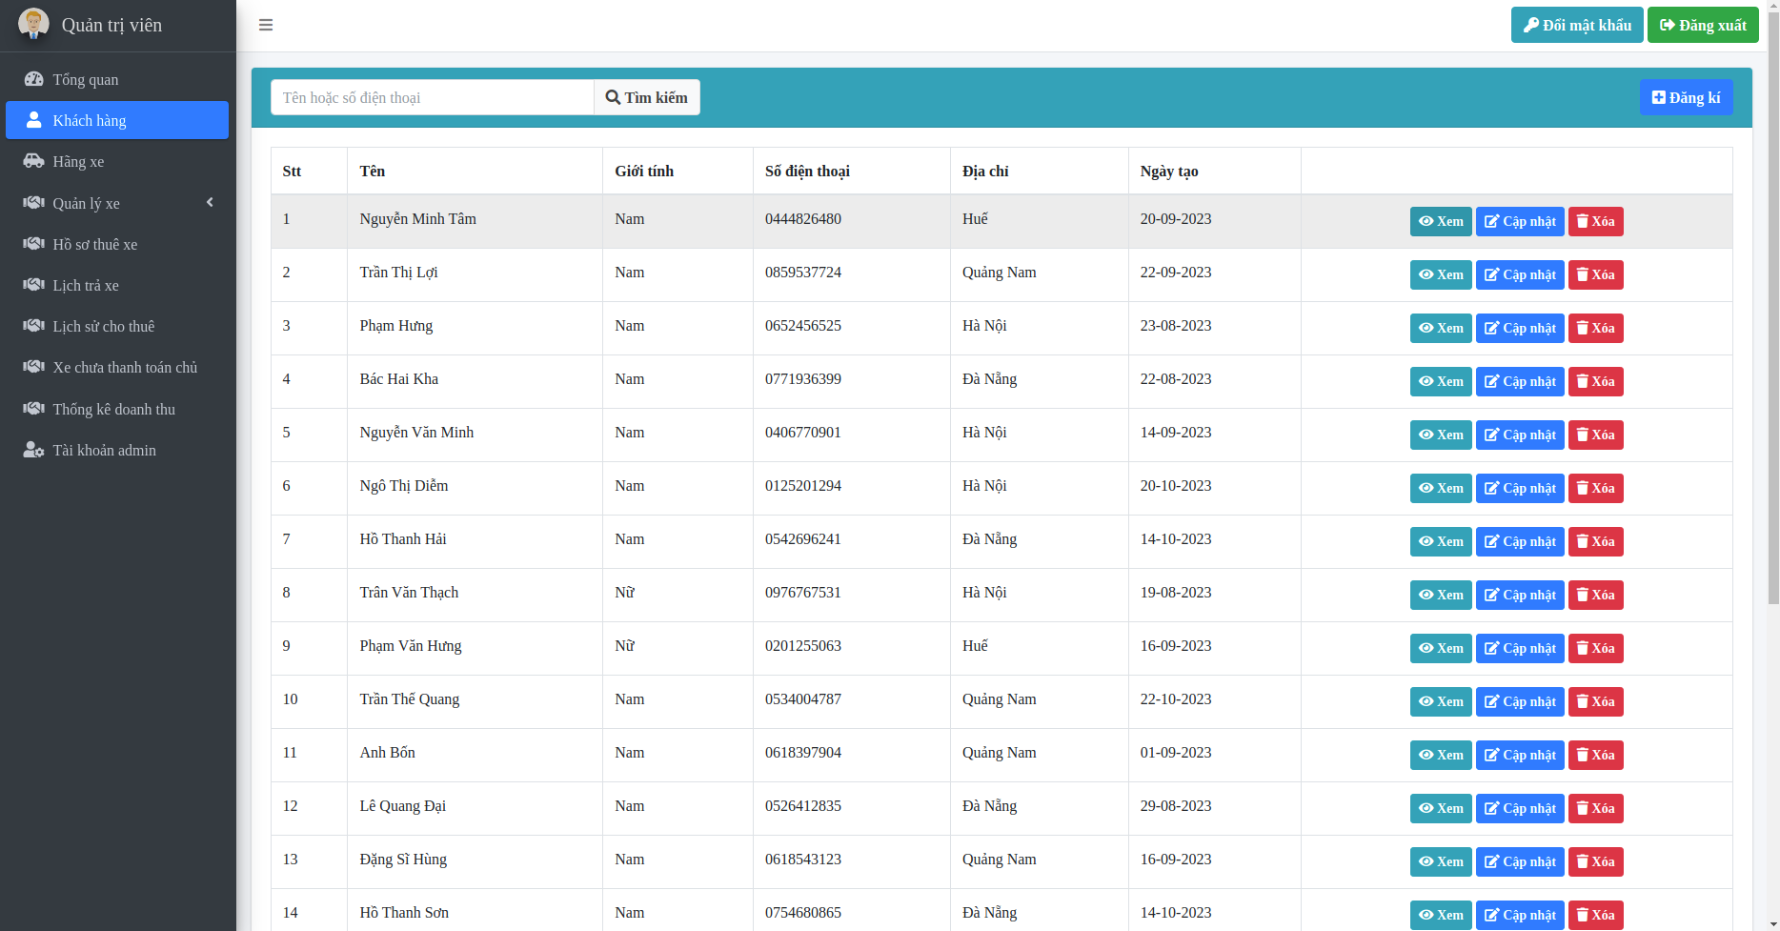Click the user-gear icon beside Tài khoản admin
Image resolution: width=1780 pixels, height=931 pixels.
click(34, 450)
